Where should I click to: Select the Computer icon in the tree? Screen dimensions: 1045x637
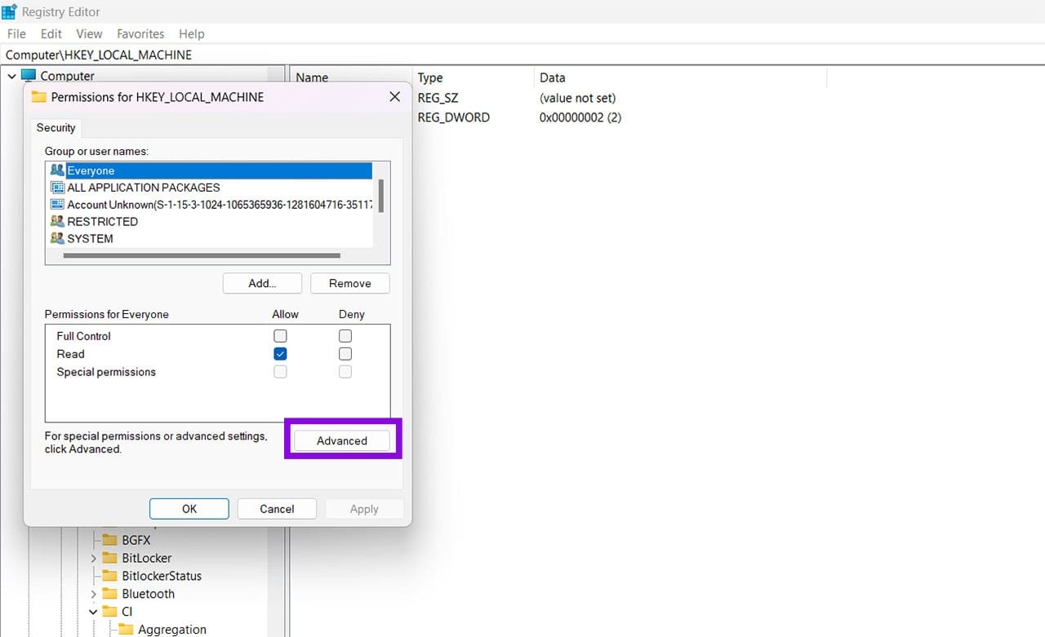point(29,76)
